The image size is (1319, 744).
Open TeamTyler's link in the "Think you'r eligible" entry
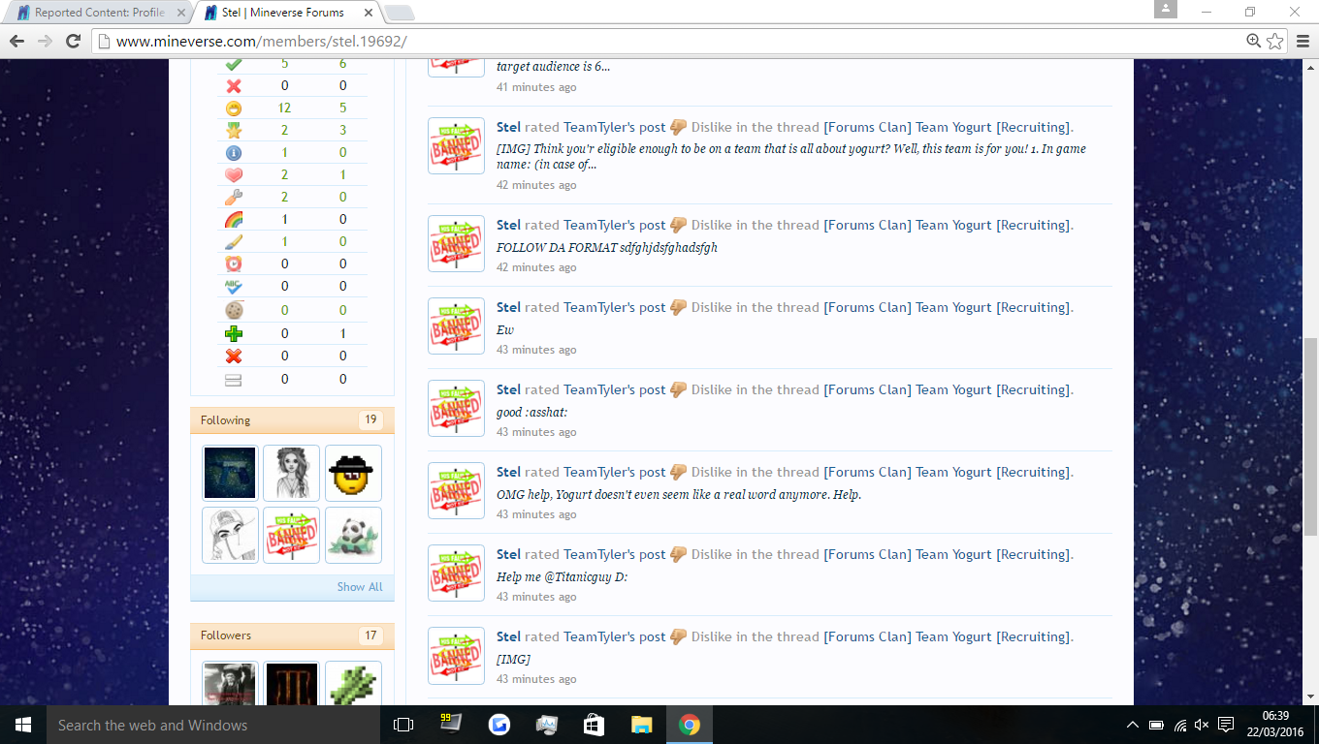[x=598, y=127]
